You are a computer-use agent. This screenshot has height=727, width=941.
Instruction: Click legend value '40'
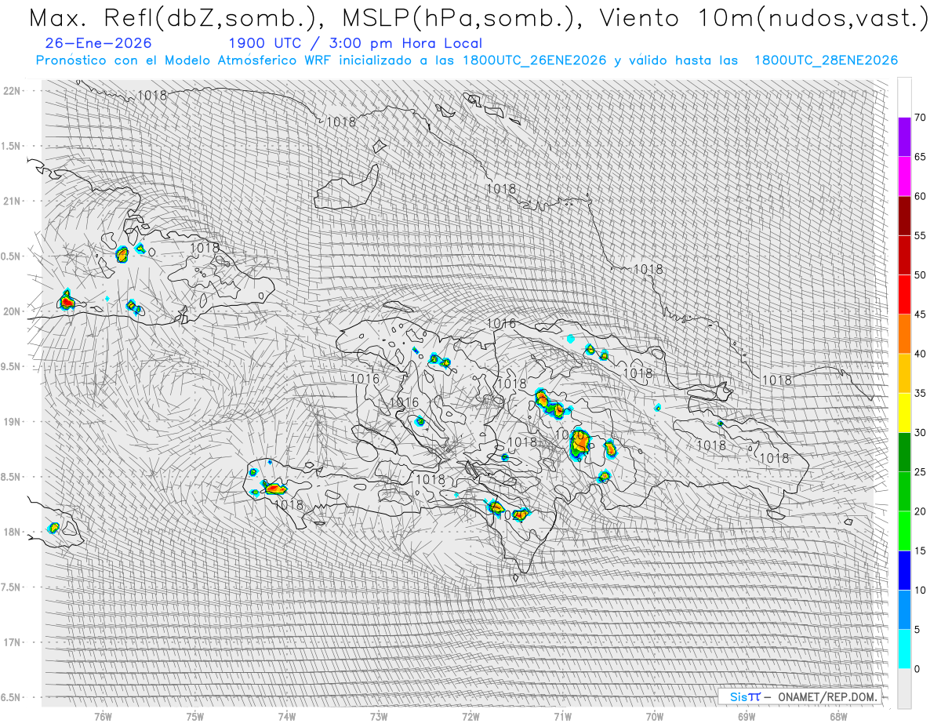point(920,354)
